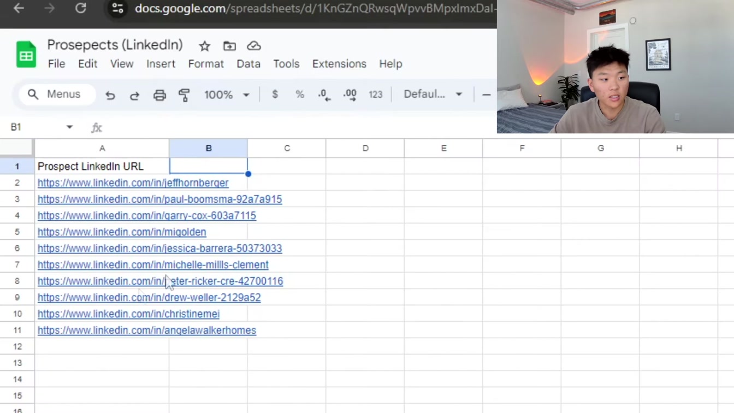Click the fill handle of cell B1
The height and width of the screenshot is (413, 734).
pos(248,174)
